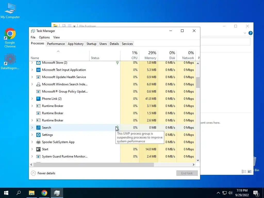264x198 pixels.
Task: Sort processes by CPU column
Action: pos(130,56)
